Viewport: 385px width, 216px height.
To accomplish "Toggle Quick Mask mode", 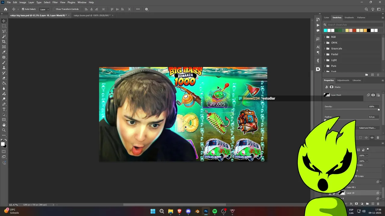I will [x=4, y=151].
